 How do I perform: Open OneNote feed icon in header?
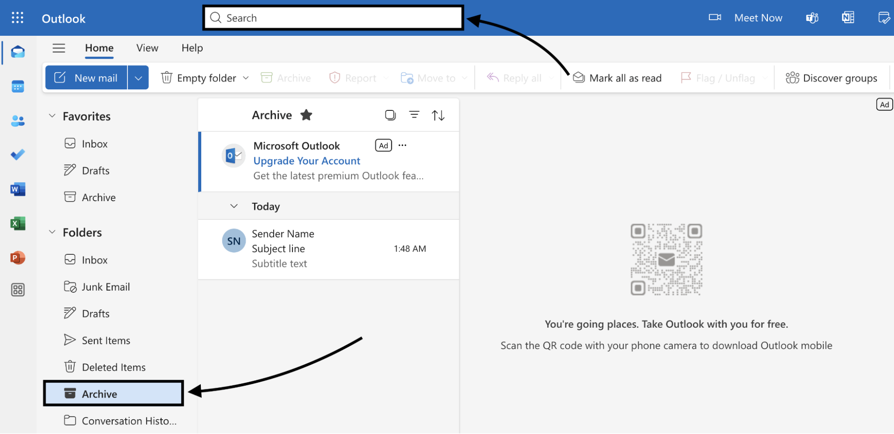coord(848,17)
